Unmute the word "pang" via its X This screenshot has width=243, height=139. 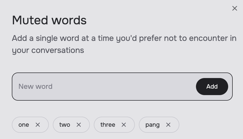168,125
